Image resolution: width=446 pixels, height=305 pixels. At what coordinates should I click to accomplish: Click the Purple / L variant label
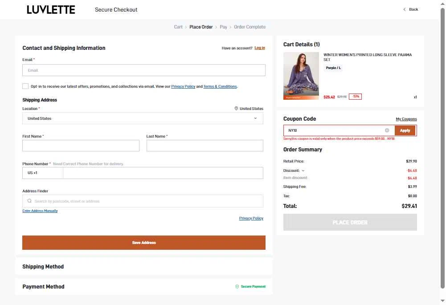[333, 68]
